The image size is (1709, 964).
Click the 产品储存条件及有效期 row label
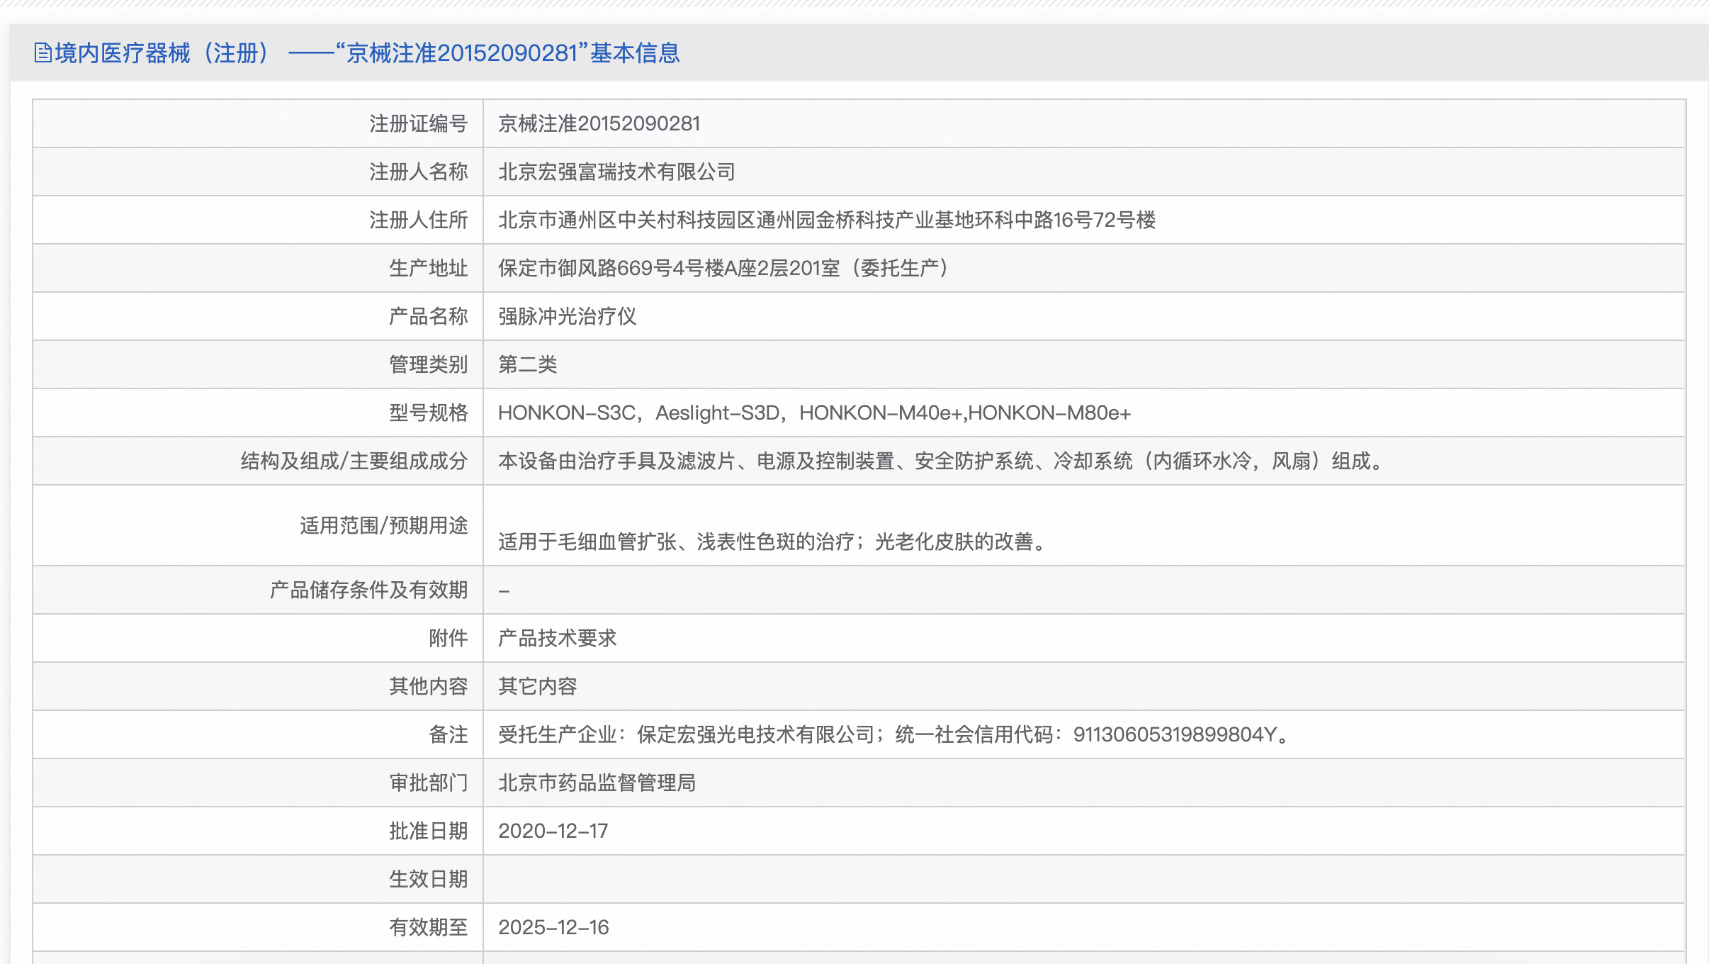point(368,590)
